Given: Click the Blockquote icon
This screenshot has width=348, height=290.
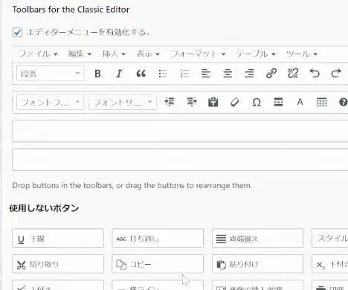Looking at the screenshot, I should [x=141, y=74].
